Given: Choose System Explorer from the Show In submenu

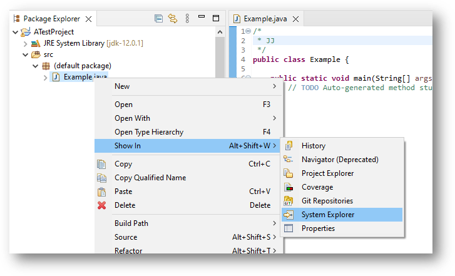Looking at the screenshot, I should [327, 215].
